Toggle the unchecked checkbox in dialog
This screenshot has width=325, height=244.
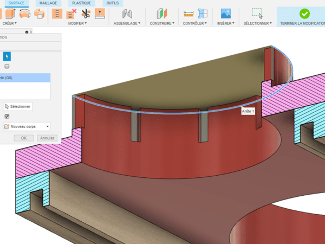coord(7,66)
